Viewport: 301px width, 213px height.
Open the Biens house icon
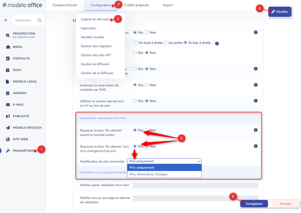tap(8, 47)
